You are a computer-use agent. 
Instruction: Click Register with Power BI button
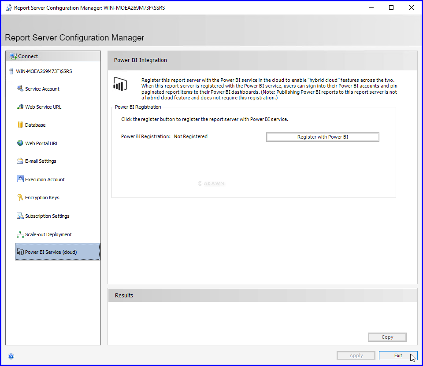pyautogui.click(x=323, y=137)
